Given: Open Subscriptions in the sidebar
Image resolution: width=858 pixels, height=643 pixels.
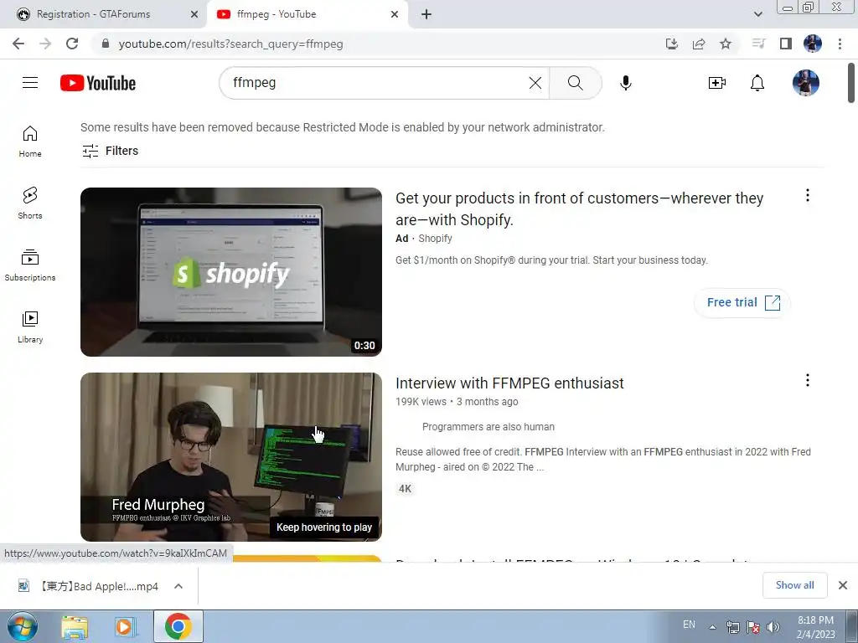Looking at the screenshot, I should (30, 265).
